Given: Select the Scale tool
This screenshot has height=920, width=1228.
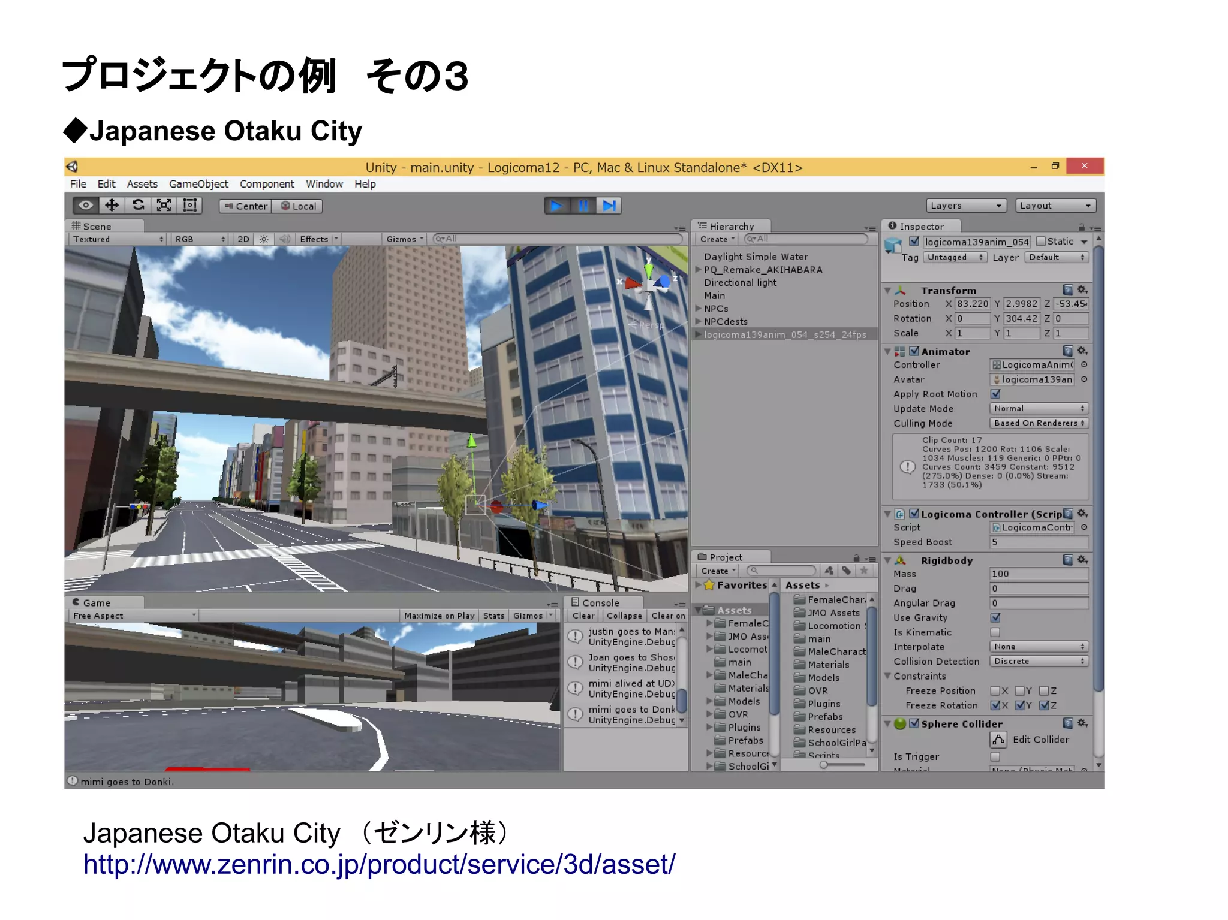Looking at the screenshot, I should point(164,206).
